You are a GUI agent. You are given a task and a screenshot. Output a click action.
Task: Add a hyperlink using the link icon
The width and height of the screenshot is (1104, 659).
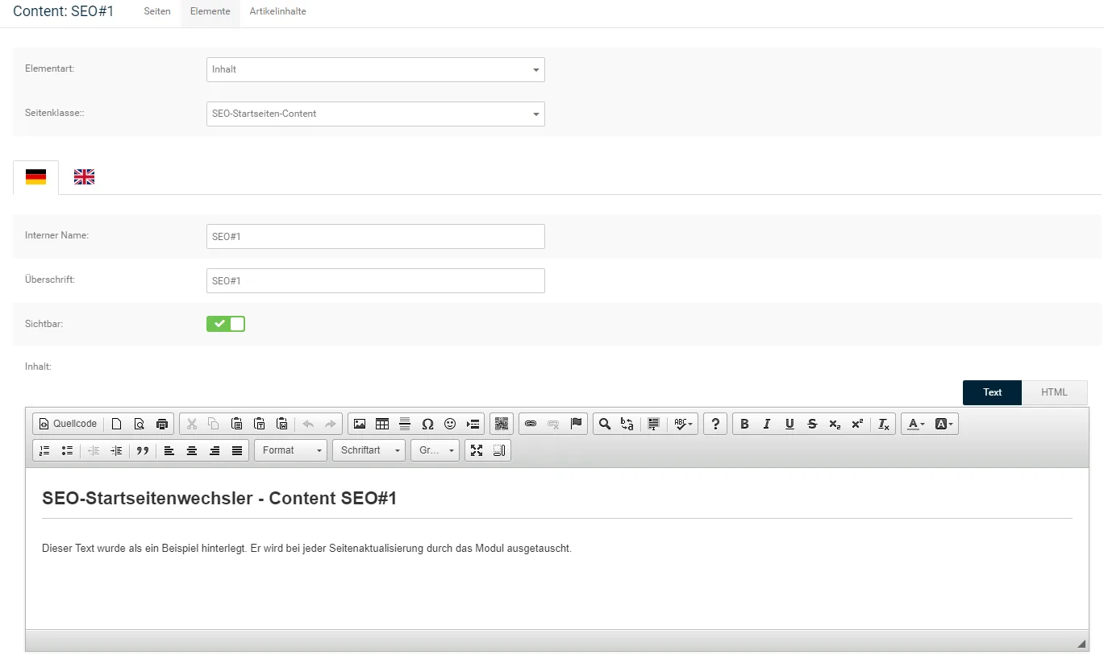531,424
